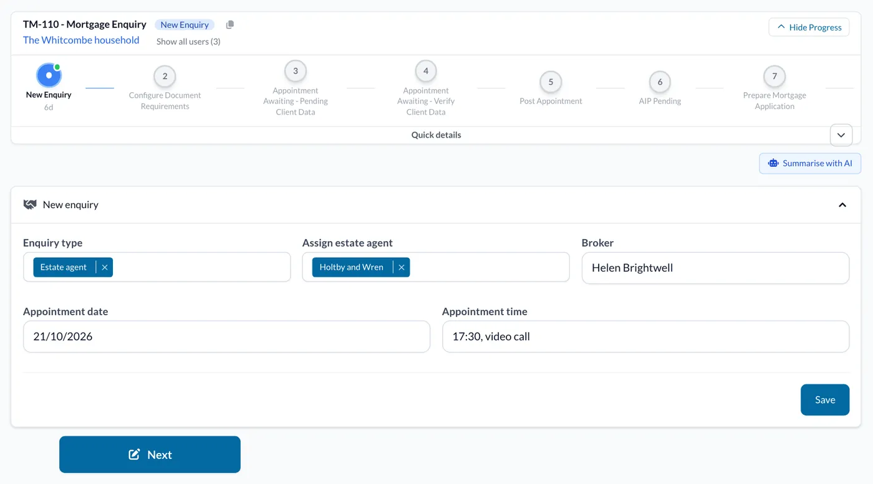The image size is (873, 484).
Task: Open the Enquiry type dropdown
Action: click(157, 267)
